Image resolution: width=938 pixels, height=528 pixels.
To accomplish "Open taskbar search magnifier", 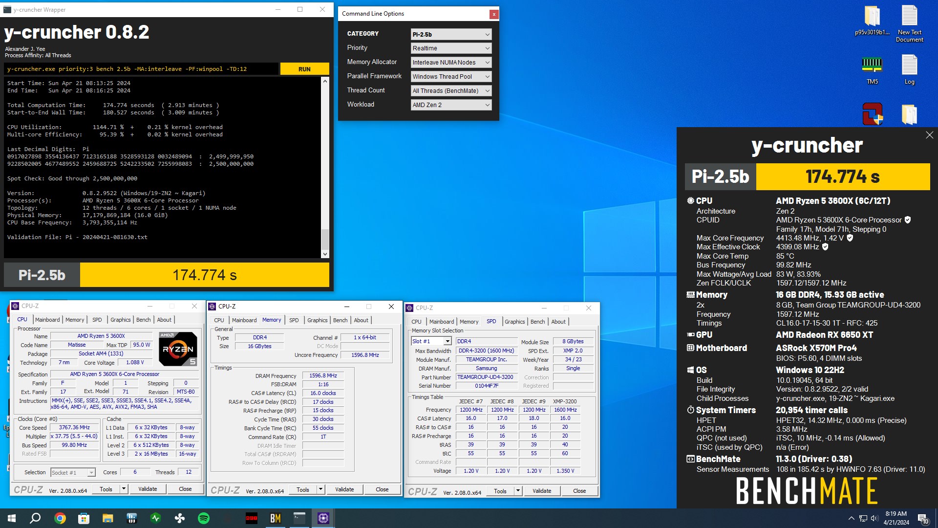I will coord(35,518).
